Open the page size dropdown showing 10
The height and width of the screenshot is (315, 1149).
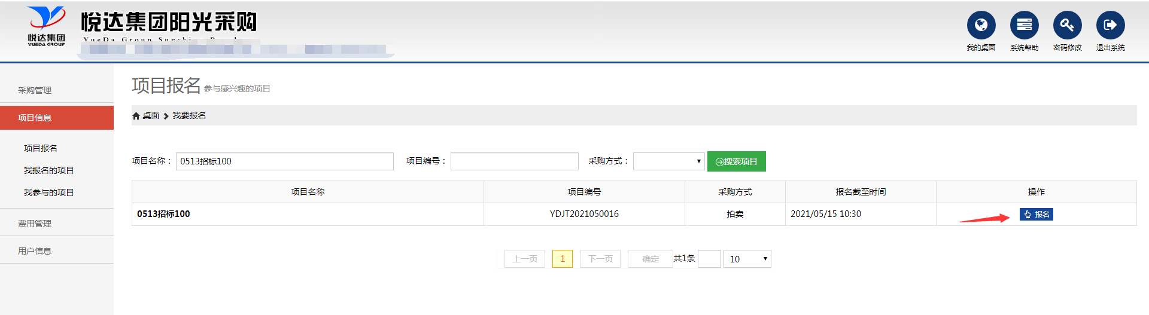point(747,259)
